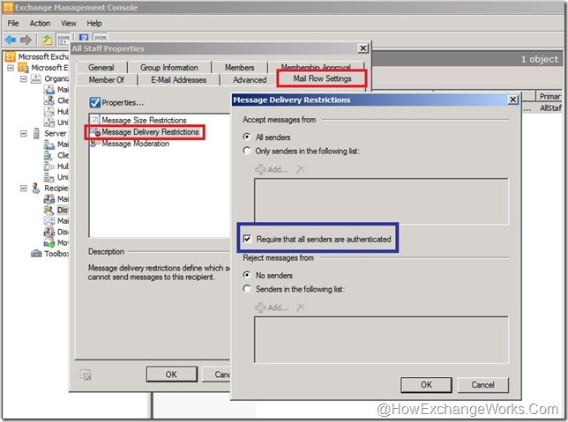Viewport: 568px width, 422px height.
Task: Click Mailbox icon under Organization Configuration
Action: click(x=49, y=89)
